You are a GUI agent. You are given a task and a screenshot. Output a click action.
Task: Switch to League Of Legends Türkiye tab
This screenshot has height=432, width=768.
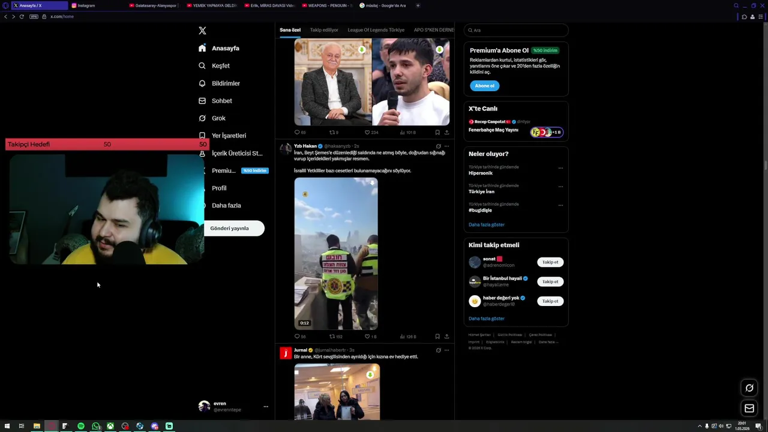tap(376, 30)
